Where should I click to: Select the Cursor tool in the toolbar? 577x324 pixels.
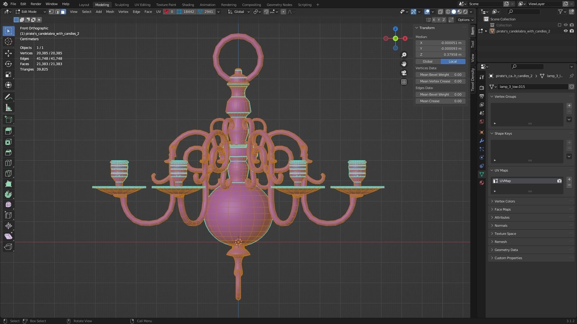8,41
